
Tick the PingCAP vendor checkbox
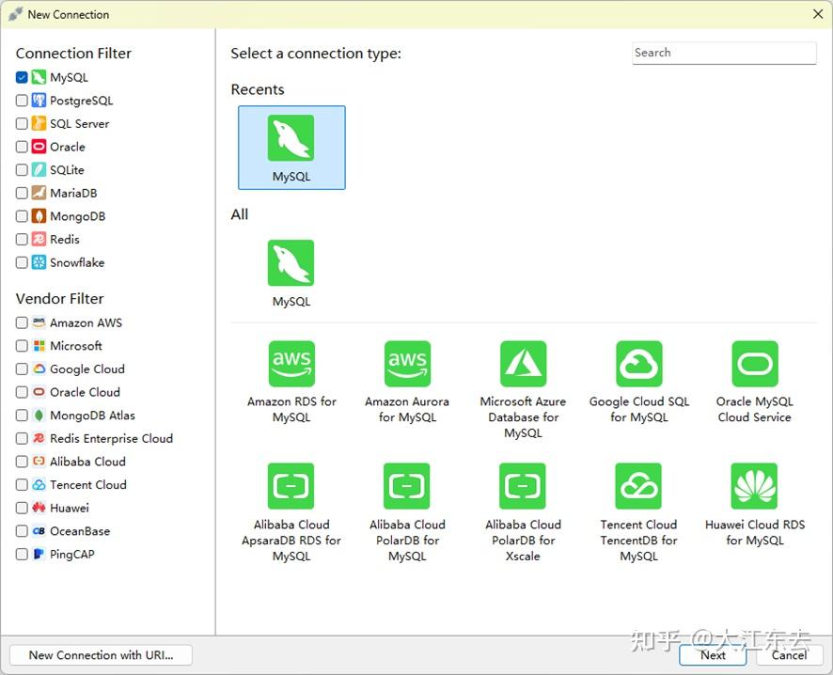(22, 554)
